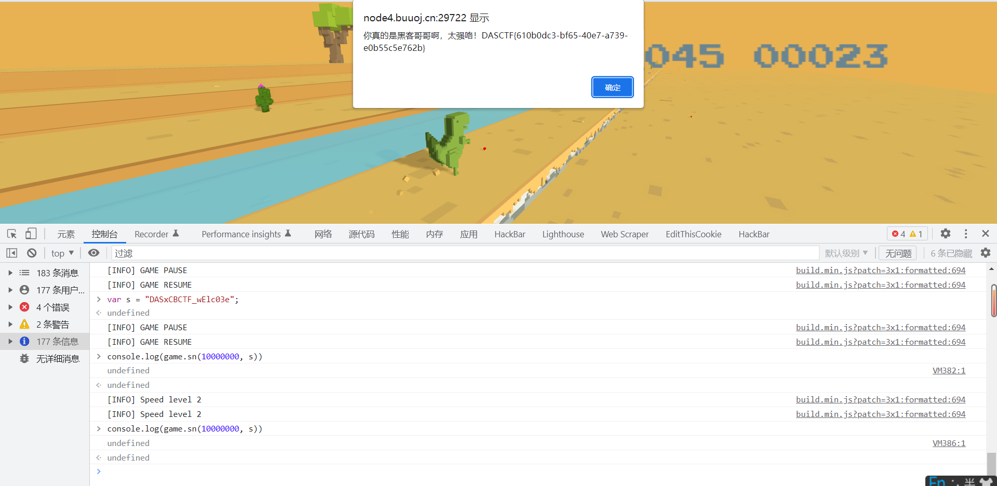Viewport: 997px width, 486px height.
Task: Open console settings gear beside hidden count
Action: click(x=986, y=253)
